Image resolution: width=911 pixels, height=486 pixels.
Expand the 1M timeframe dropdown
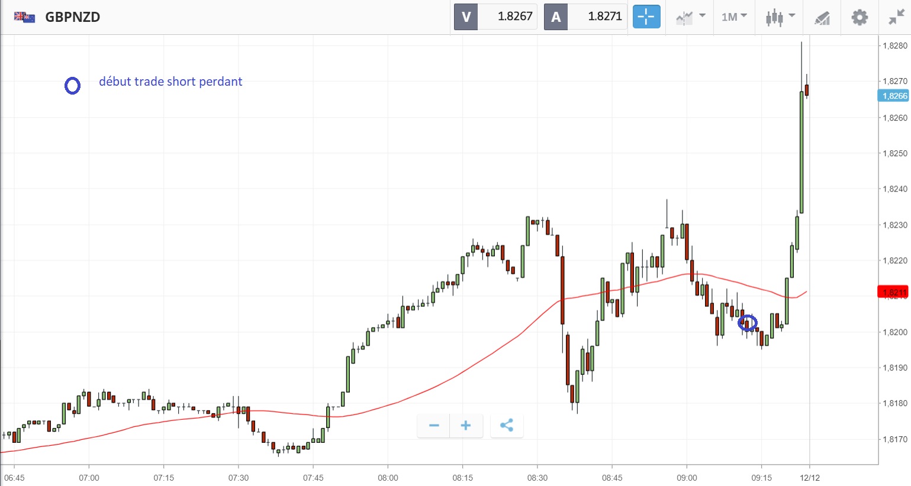[734, 17]
